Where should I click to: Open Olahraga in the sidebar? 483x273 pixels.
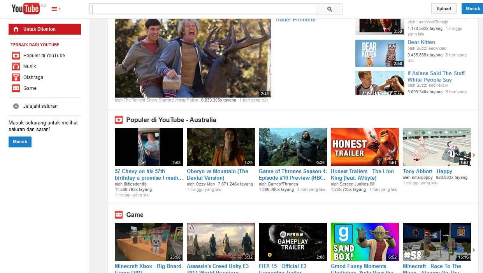click(33, 77)
